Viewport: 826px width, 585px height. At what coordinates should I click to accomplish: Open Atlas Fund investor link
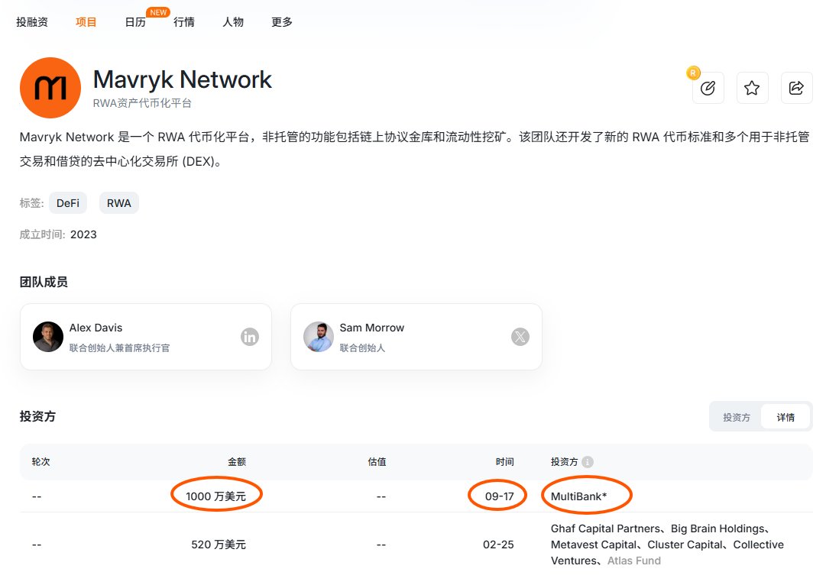pos(633,561)
